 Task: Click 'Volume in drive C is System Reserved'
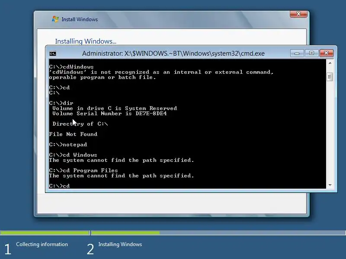pyautogui.click(x=115, y=108)
